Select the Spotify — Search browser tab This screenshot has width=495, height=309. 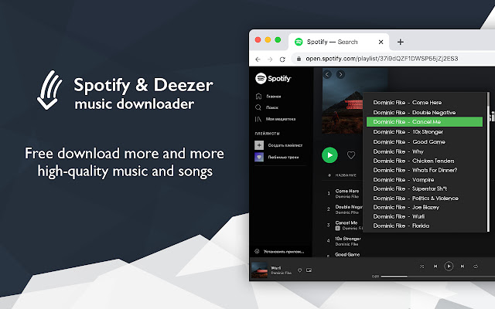[x=339, y=42]
